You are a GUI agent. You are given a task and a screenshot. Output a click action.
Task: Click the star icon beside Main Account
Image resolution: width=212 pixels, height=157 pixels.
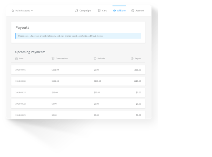point(13,10)
